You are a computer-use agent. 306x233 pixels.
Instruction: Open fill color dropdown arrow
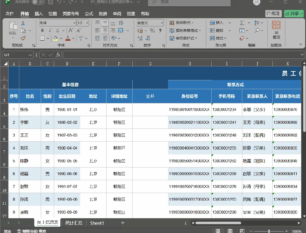(x=61, y=38)
